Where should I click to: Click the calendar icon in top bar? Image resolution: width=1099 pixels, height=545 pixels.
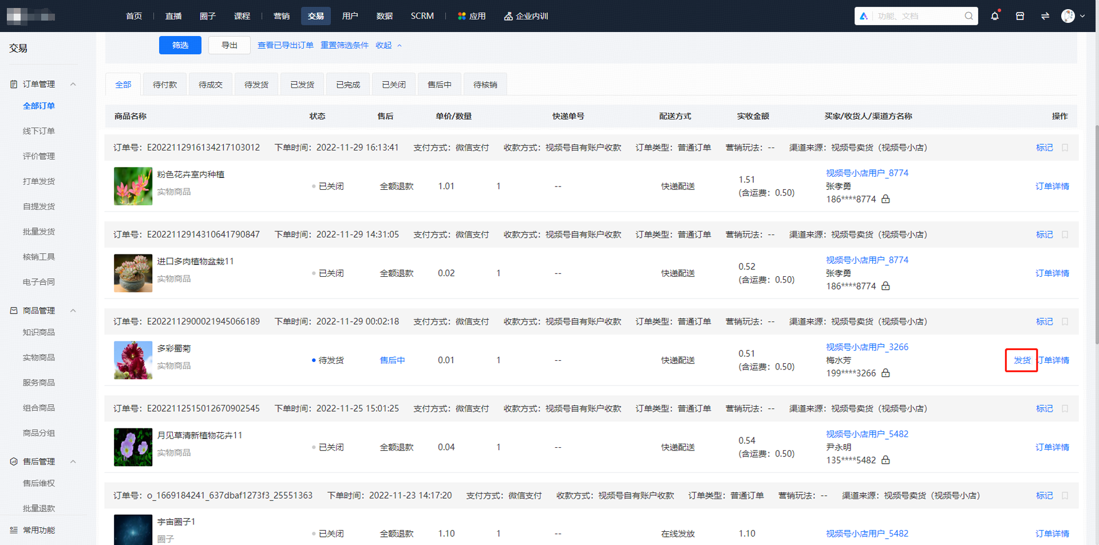[x=1020, y=16]
